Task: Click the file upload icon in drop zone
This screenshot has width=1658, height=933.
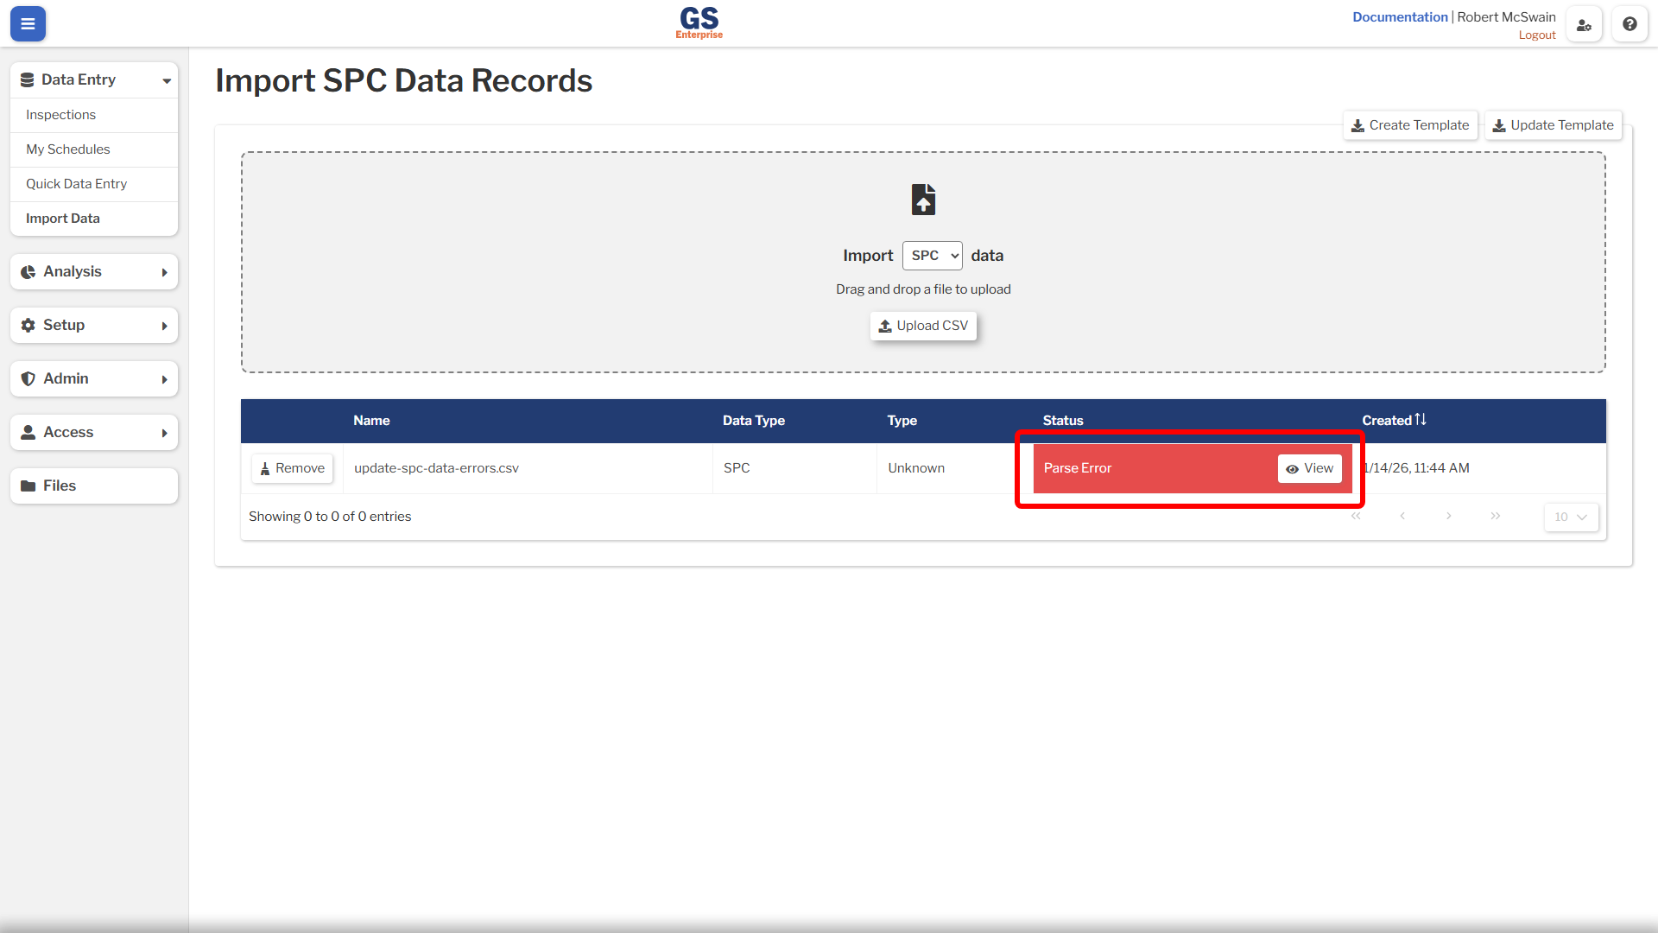Action: pos(923,200)
